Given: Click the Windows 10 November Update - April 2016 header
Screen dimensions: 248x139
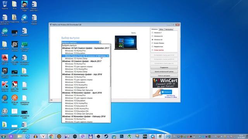Looking at the screenshot, I should (85, 93).
